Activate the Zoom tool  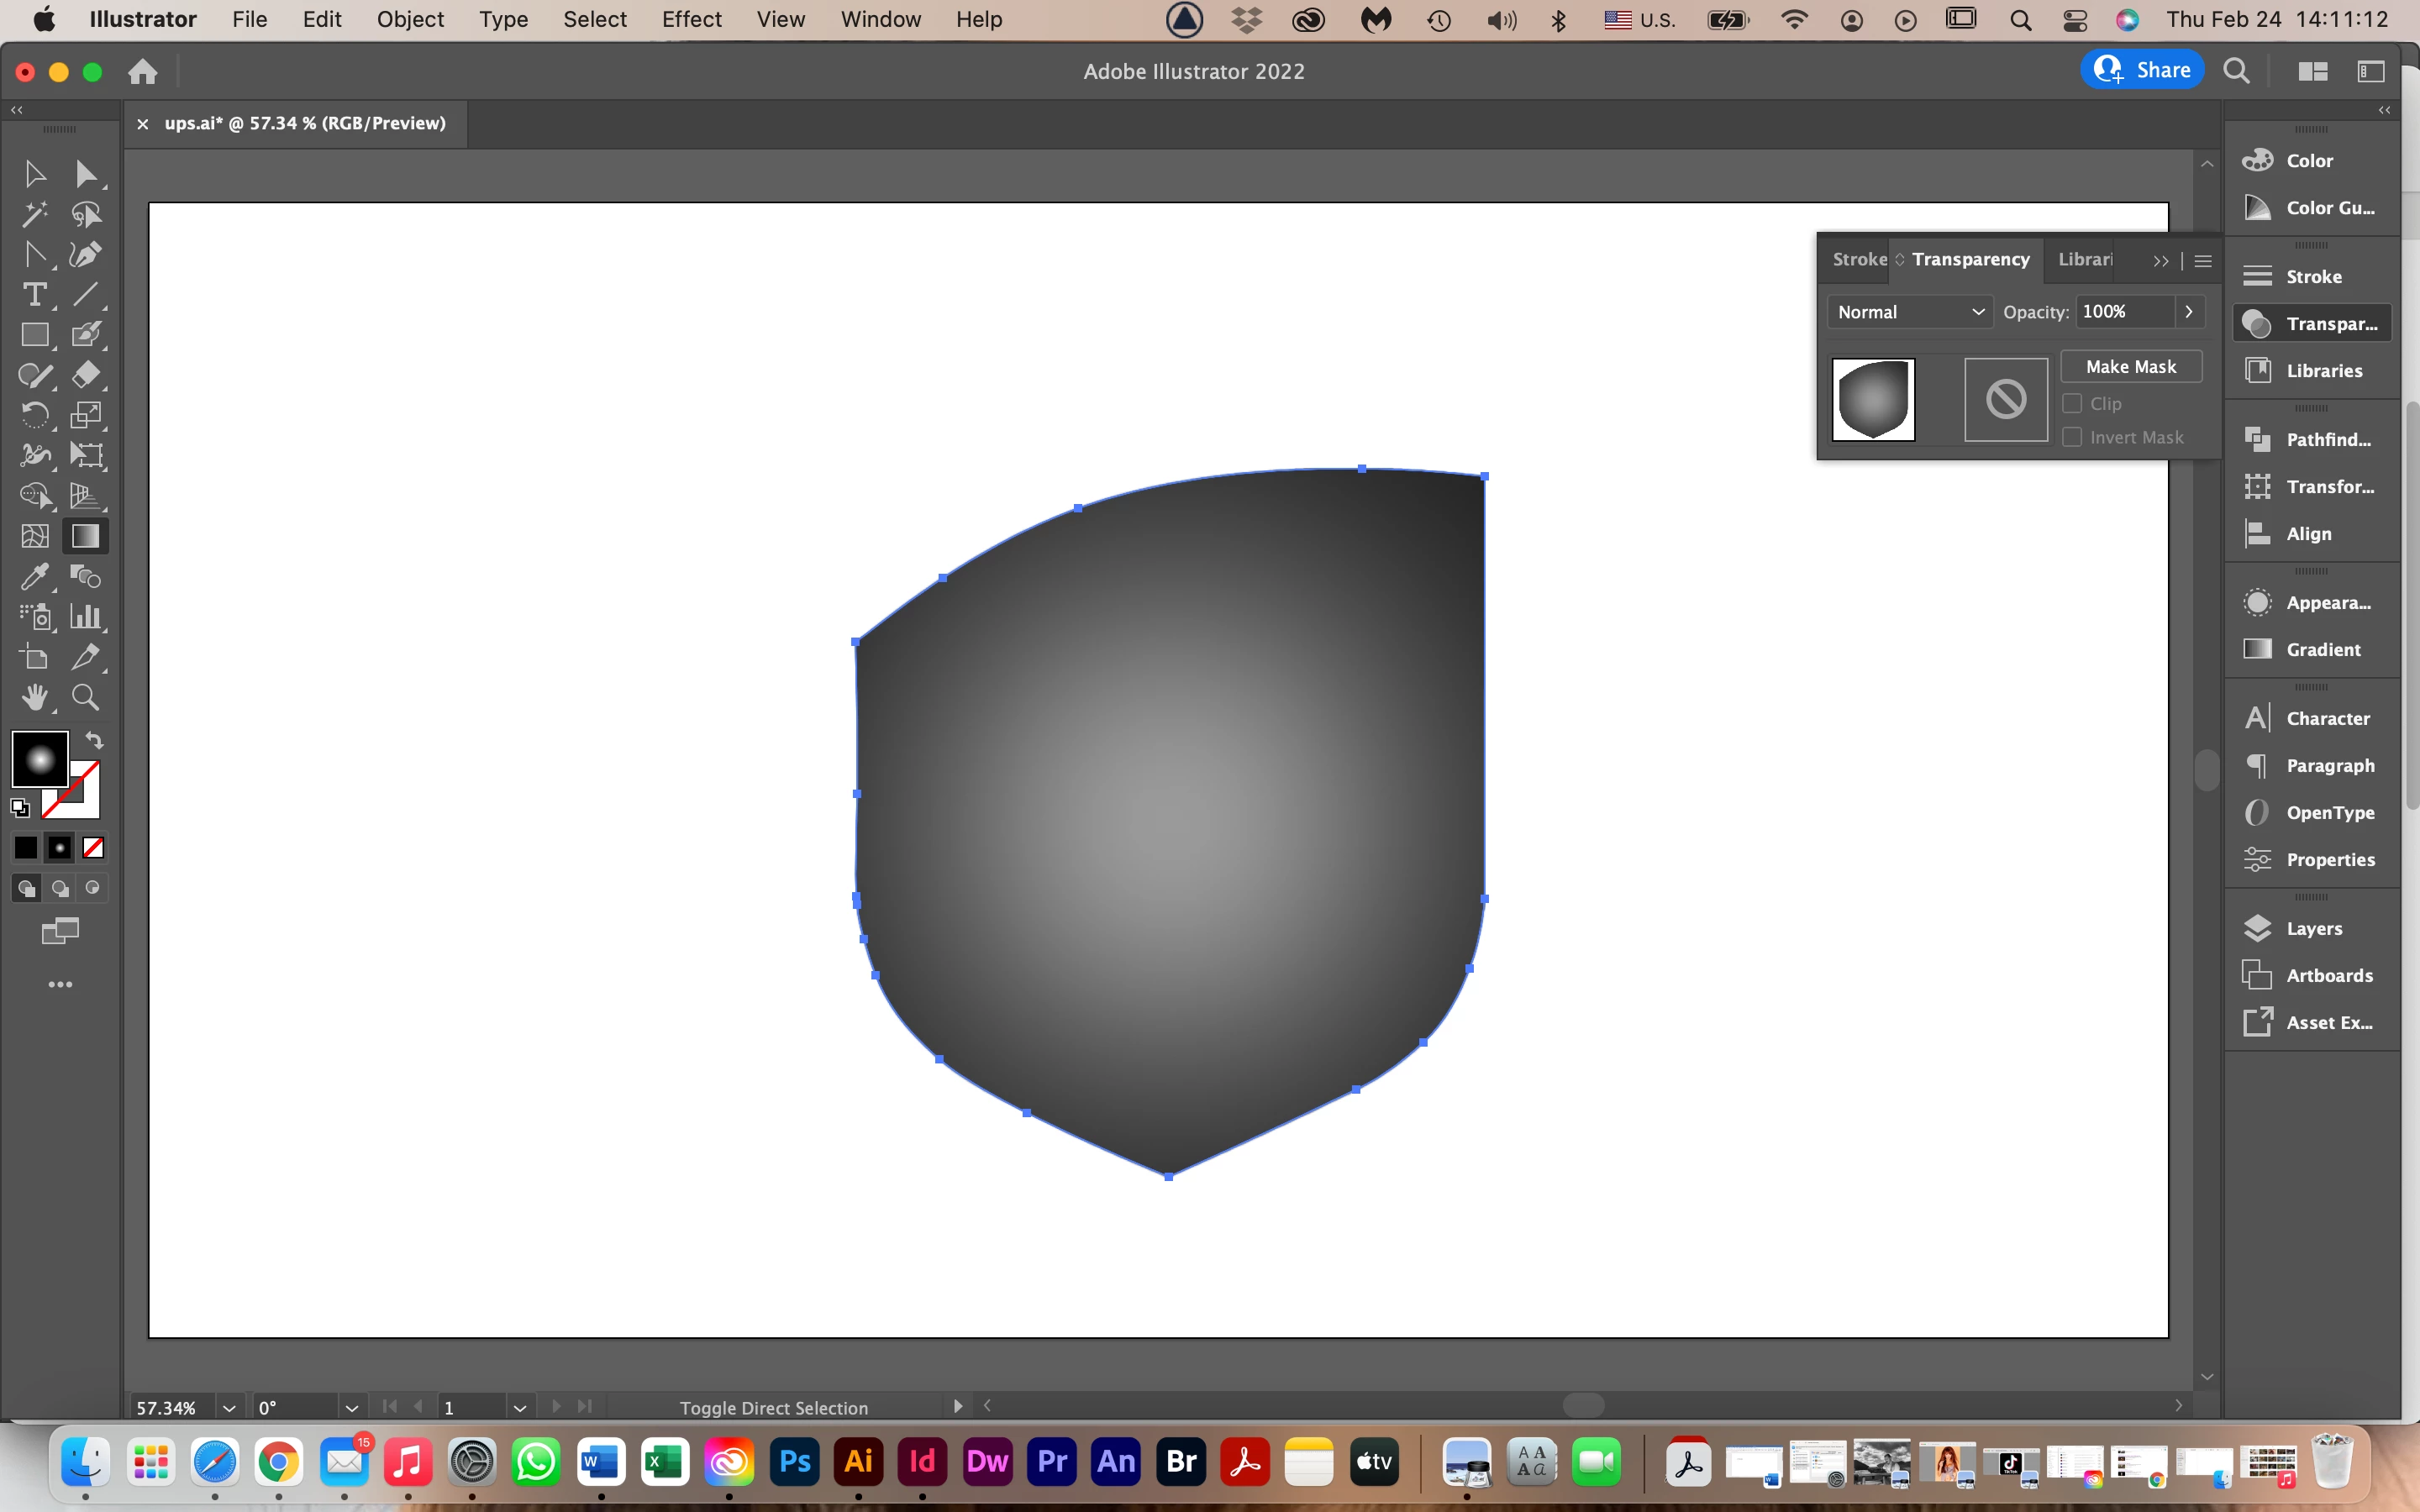(x=86, y=697)
